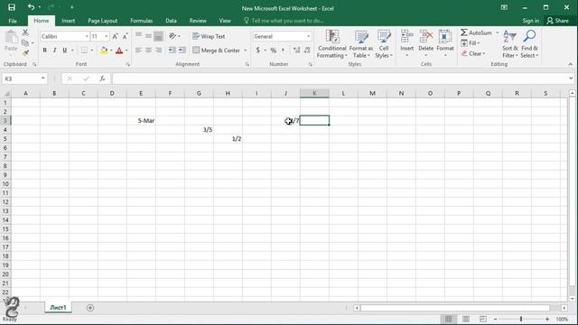Switch to the Insert tab

click(x=69, y=21)
